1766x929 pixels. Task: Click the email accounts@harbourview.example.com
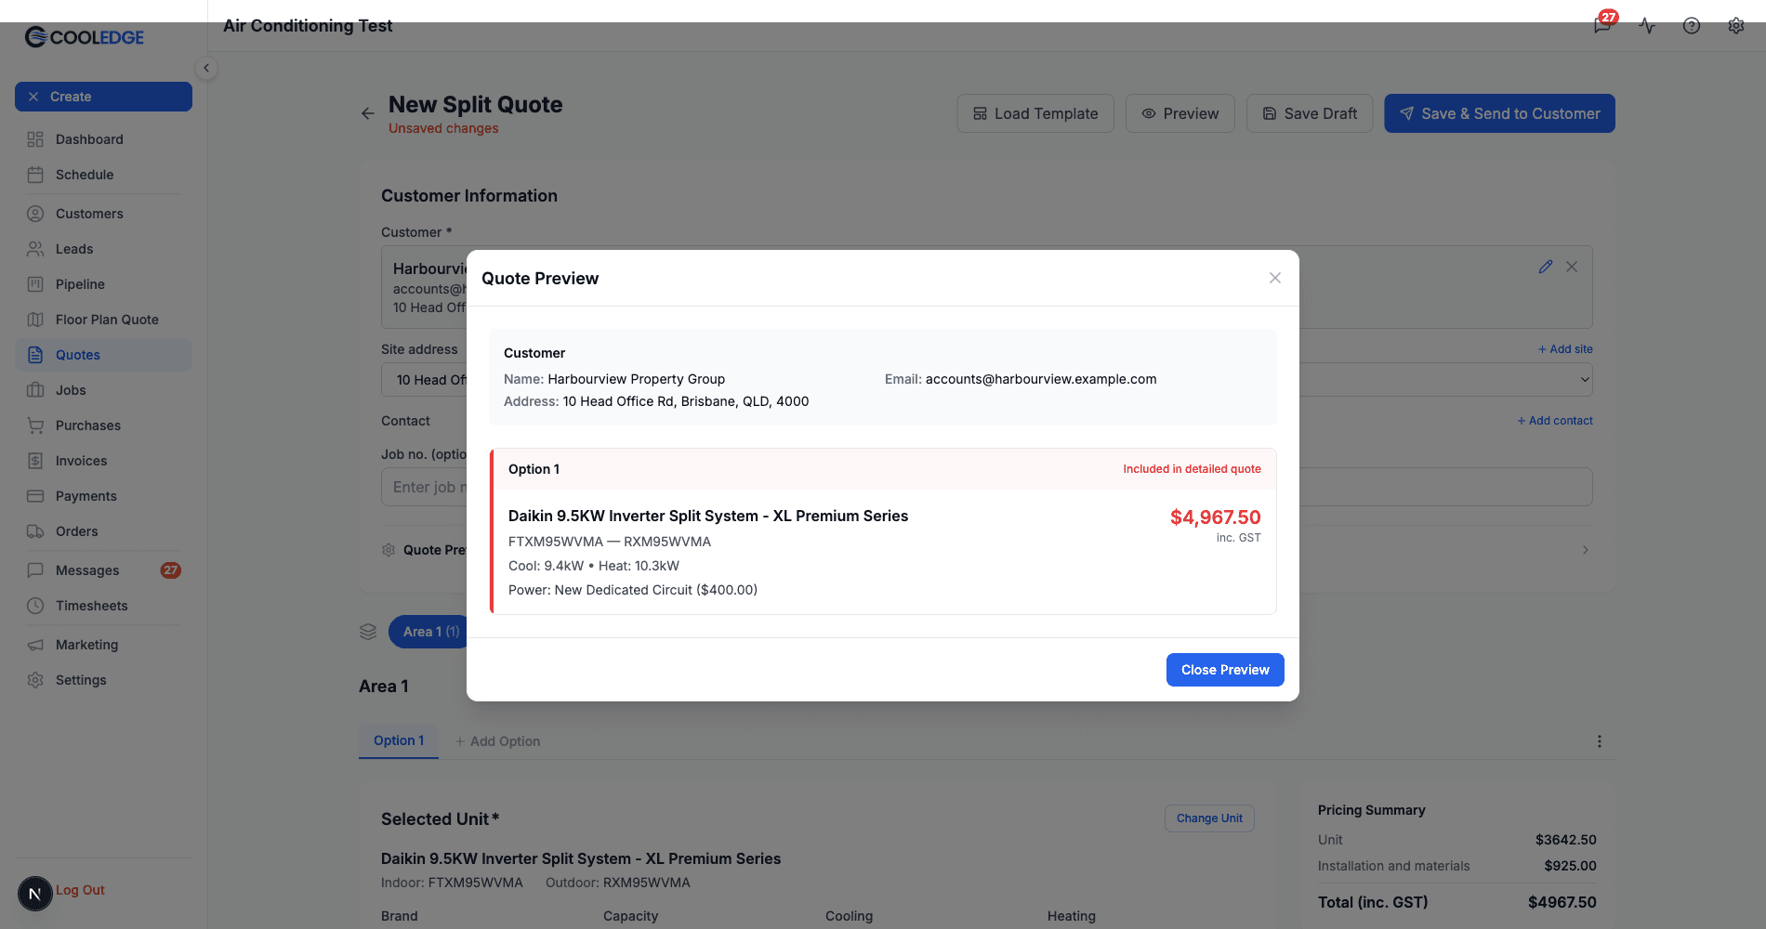click(x=1041, y=379)
